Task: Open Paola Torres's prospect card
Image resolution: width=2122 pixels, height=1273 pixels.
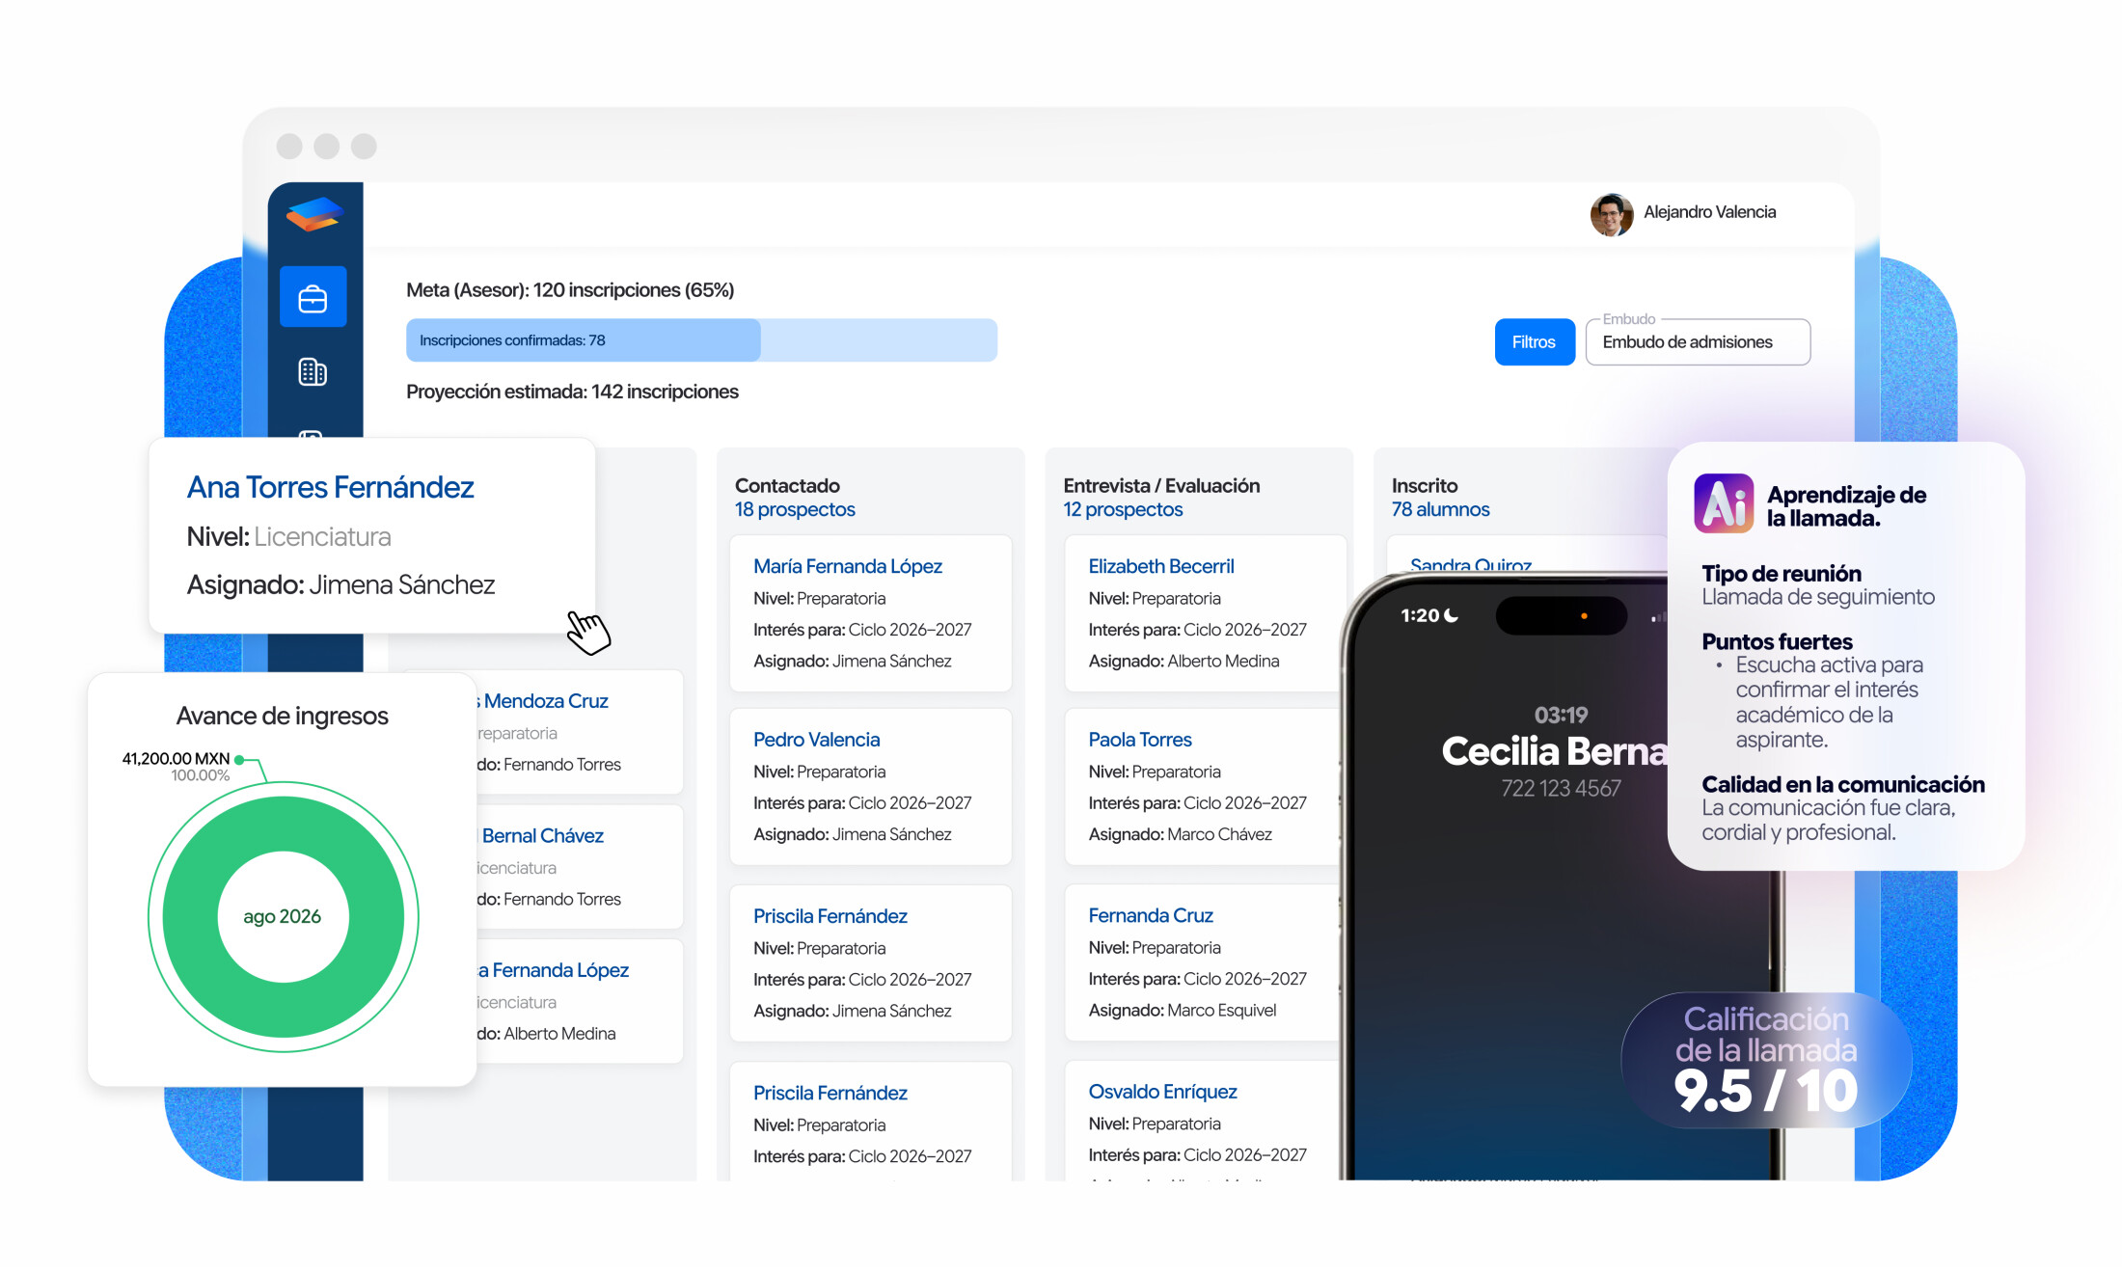Action: 1204,787
